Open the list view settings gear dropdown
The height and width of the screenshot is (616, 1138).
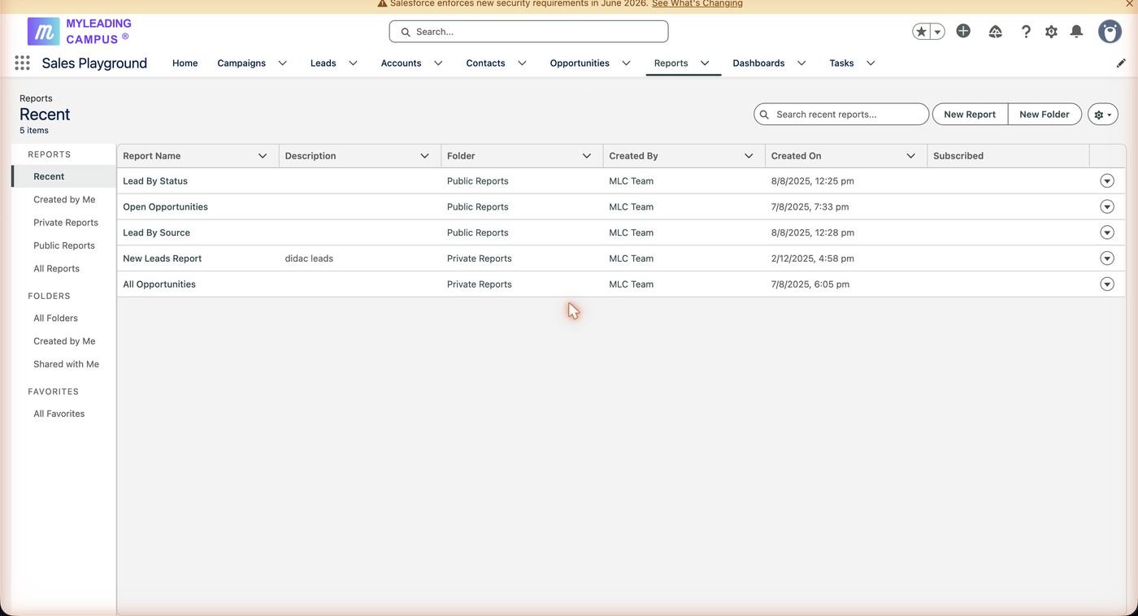(x=1103, y=115)
